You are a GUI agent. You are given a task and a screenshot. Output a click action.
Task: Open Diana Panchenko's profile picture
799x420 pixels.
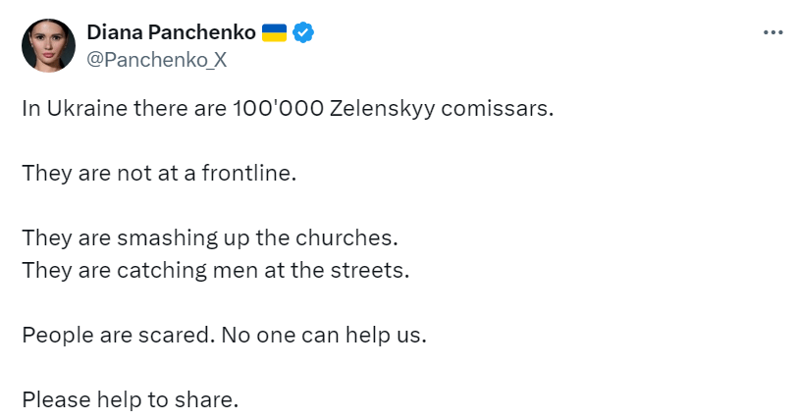pyautogui.click(x=47, y=45)
